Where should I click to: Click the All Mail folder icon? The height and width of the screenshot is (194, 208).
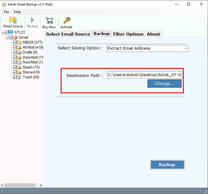point(19,48)
